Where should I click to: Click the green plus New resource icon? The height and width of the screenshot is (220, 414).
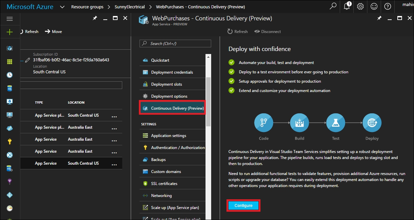coord(10,32)
